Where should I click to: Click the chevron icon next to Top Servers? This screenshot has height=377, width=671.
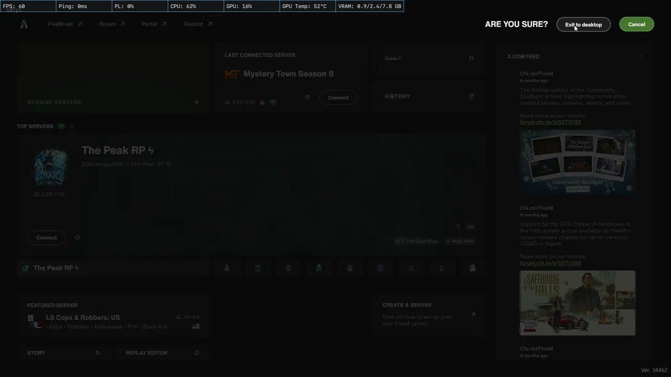pyautogui.click(x=71, y=126)
